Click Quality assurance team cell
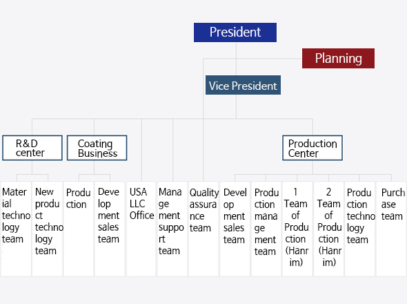The height and width of the screenshot is (304, 407). 203,229
